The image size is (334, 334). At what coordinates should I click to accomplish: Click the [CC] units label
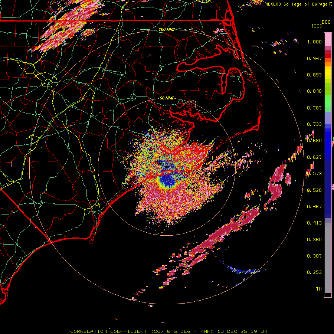[x=317, y=26]
